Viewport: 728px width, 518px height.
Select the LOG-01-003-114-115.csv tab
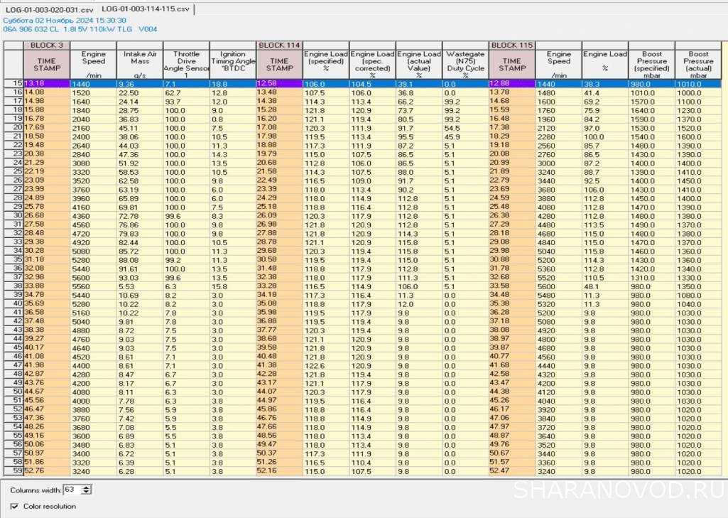coord(146,9)
